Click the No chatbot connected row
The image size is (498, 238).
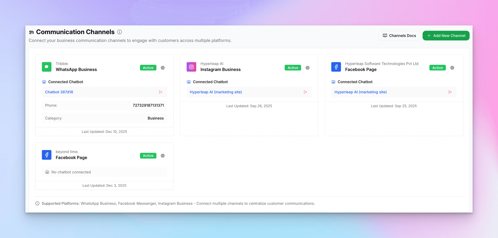click(x=71, y=172)
